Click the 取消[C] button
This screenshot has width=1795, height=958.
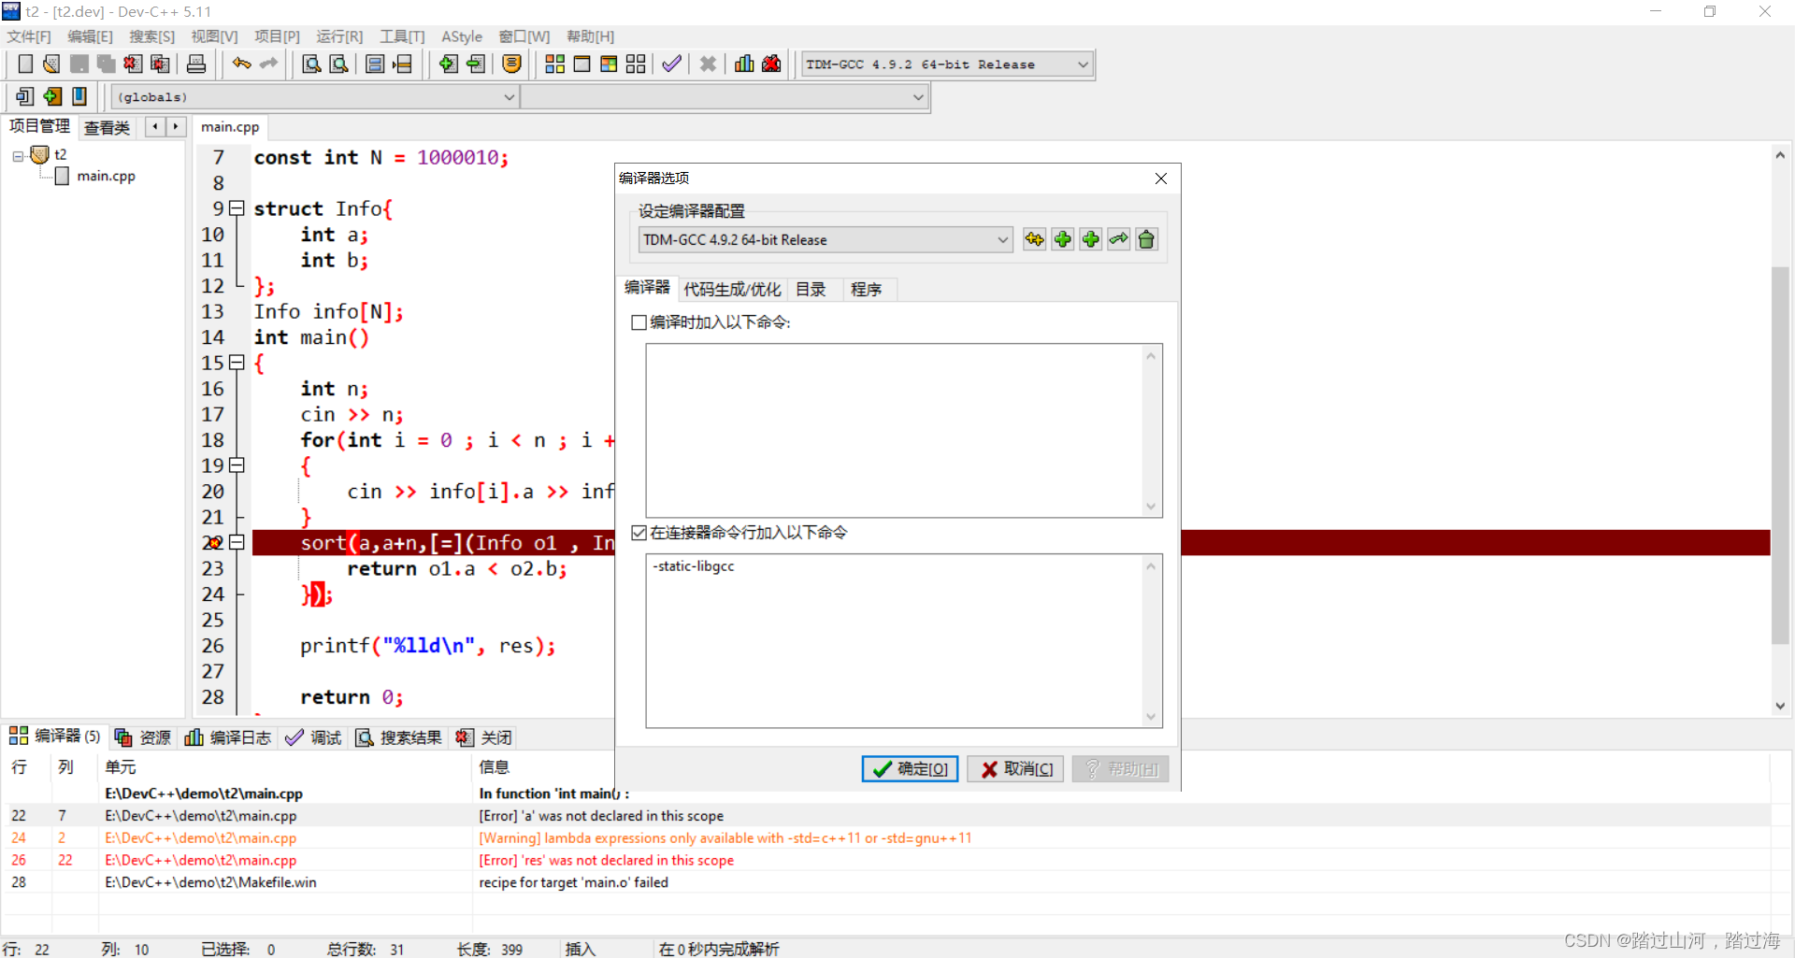tap(1015, 768)
